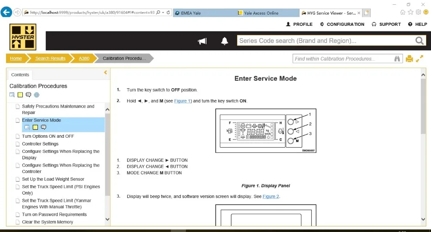Select Enter Service Mode tree item
Image resolution: width=431 pixels, height=232 pixels.
click(x=41, y=120)
